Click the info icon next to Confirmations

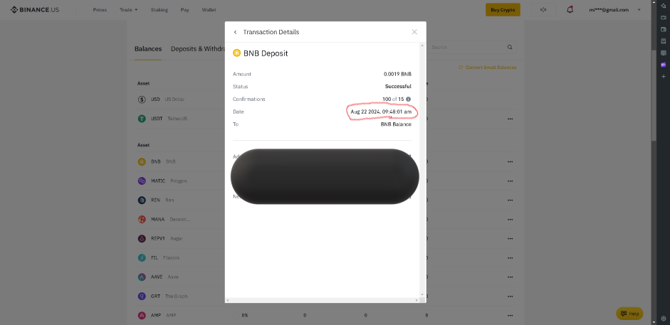408,99
